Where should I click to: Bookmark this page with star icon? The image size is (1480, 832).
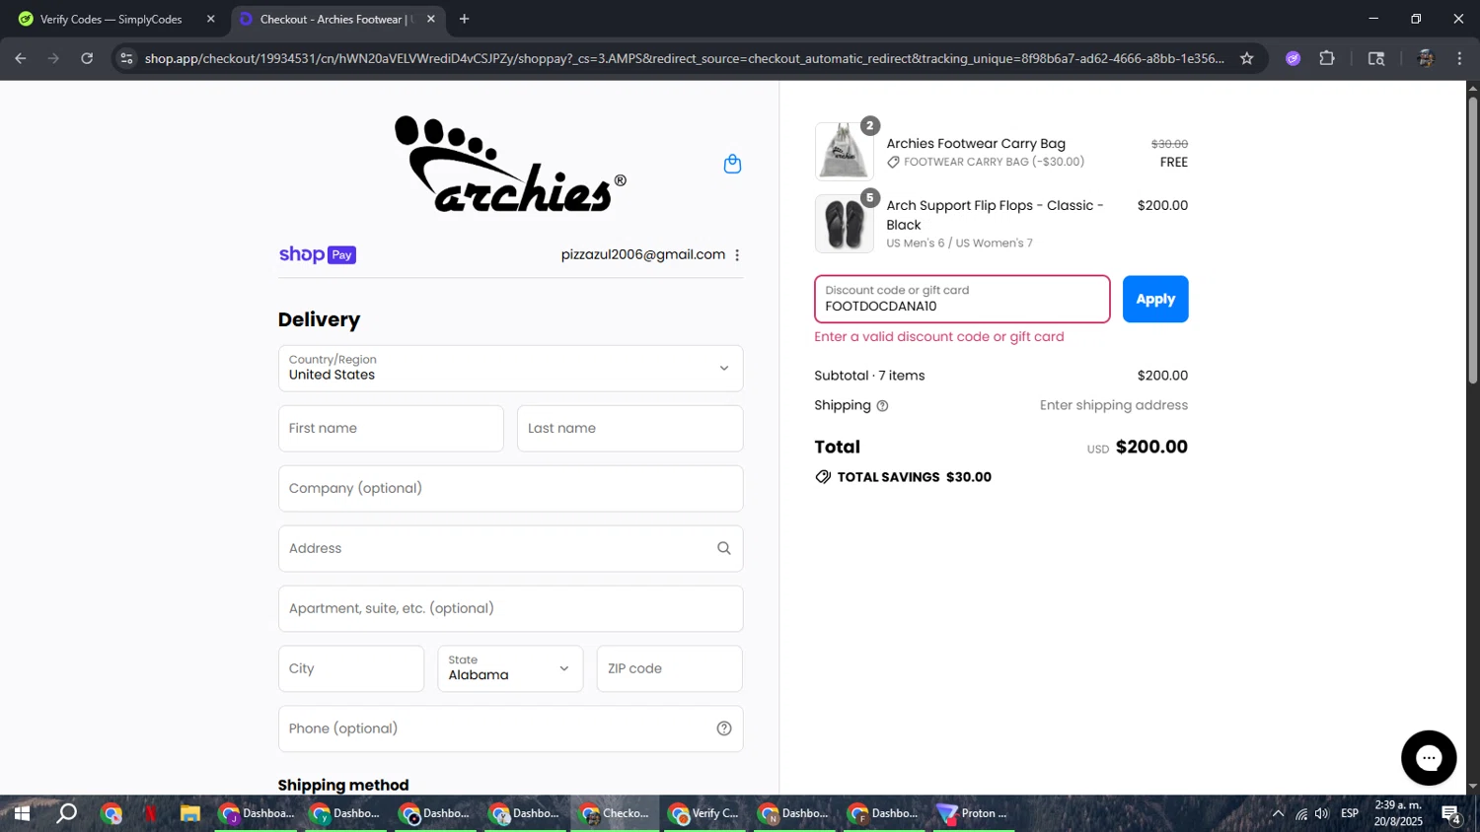(1247, 59)
